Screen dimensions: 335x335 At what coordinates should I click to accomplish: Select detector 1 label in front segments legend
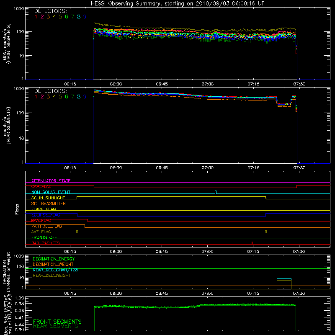point(36,17)
